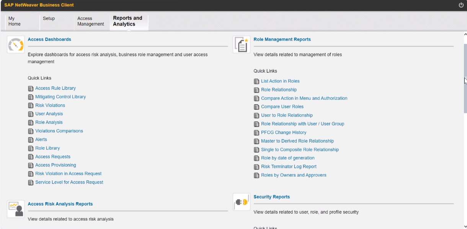Go to the Setup tab
Image resolution: width=467 pixels, height=229 pixels.
[49, 18]
